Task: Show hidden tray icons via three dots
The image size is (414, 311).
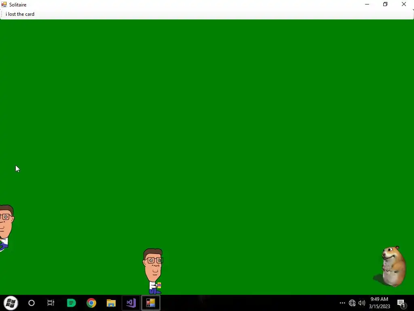Action: pos(342,303)
